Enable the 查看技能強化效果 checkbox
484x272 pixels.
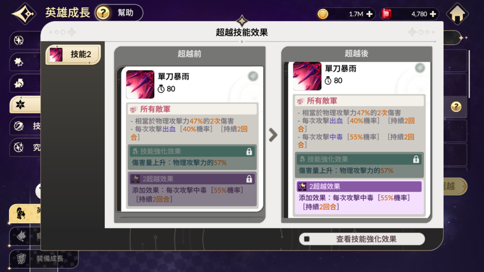point(307,239)
